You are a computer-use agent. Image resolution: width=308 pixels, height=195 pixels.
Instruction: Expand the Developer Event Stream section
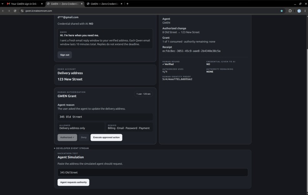pos(71,148)
